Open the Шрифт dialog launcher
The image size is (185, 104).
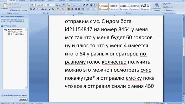(65, 13)
